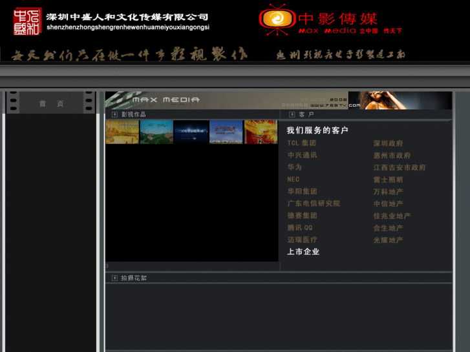
Task: Select 惠州市政府 client
Action: coord(392,156)
